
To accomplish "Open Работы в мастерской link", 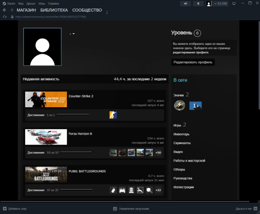I will click(x=189, y=161).
